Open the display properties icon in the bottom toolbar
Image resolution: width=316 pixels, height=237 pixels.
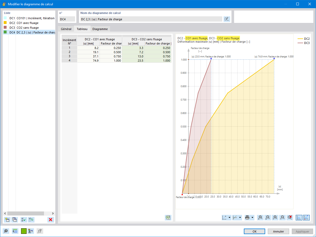(31, 231)
